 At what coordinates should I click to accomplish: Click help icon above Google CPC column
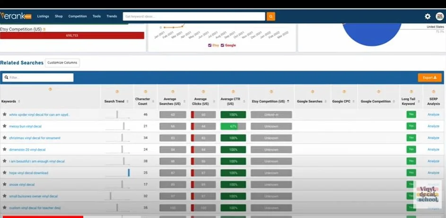coord(344,92)
